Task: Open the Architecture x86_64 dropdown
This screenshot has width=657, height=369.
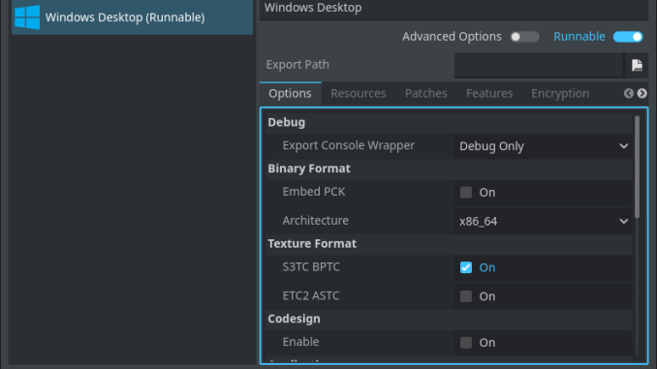Action: click(543, 221)
